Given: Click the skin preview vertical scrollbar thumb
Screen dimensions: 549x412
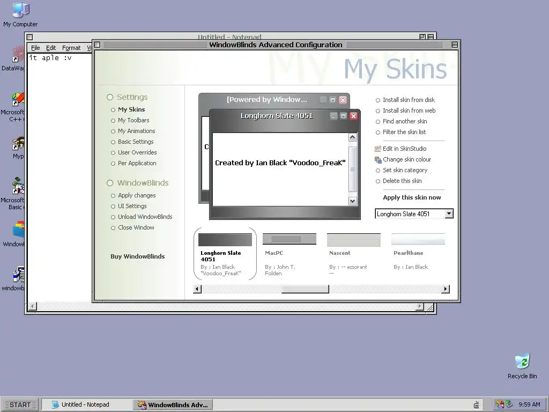Looking at the screenshot, I should (353, 169).
